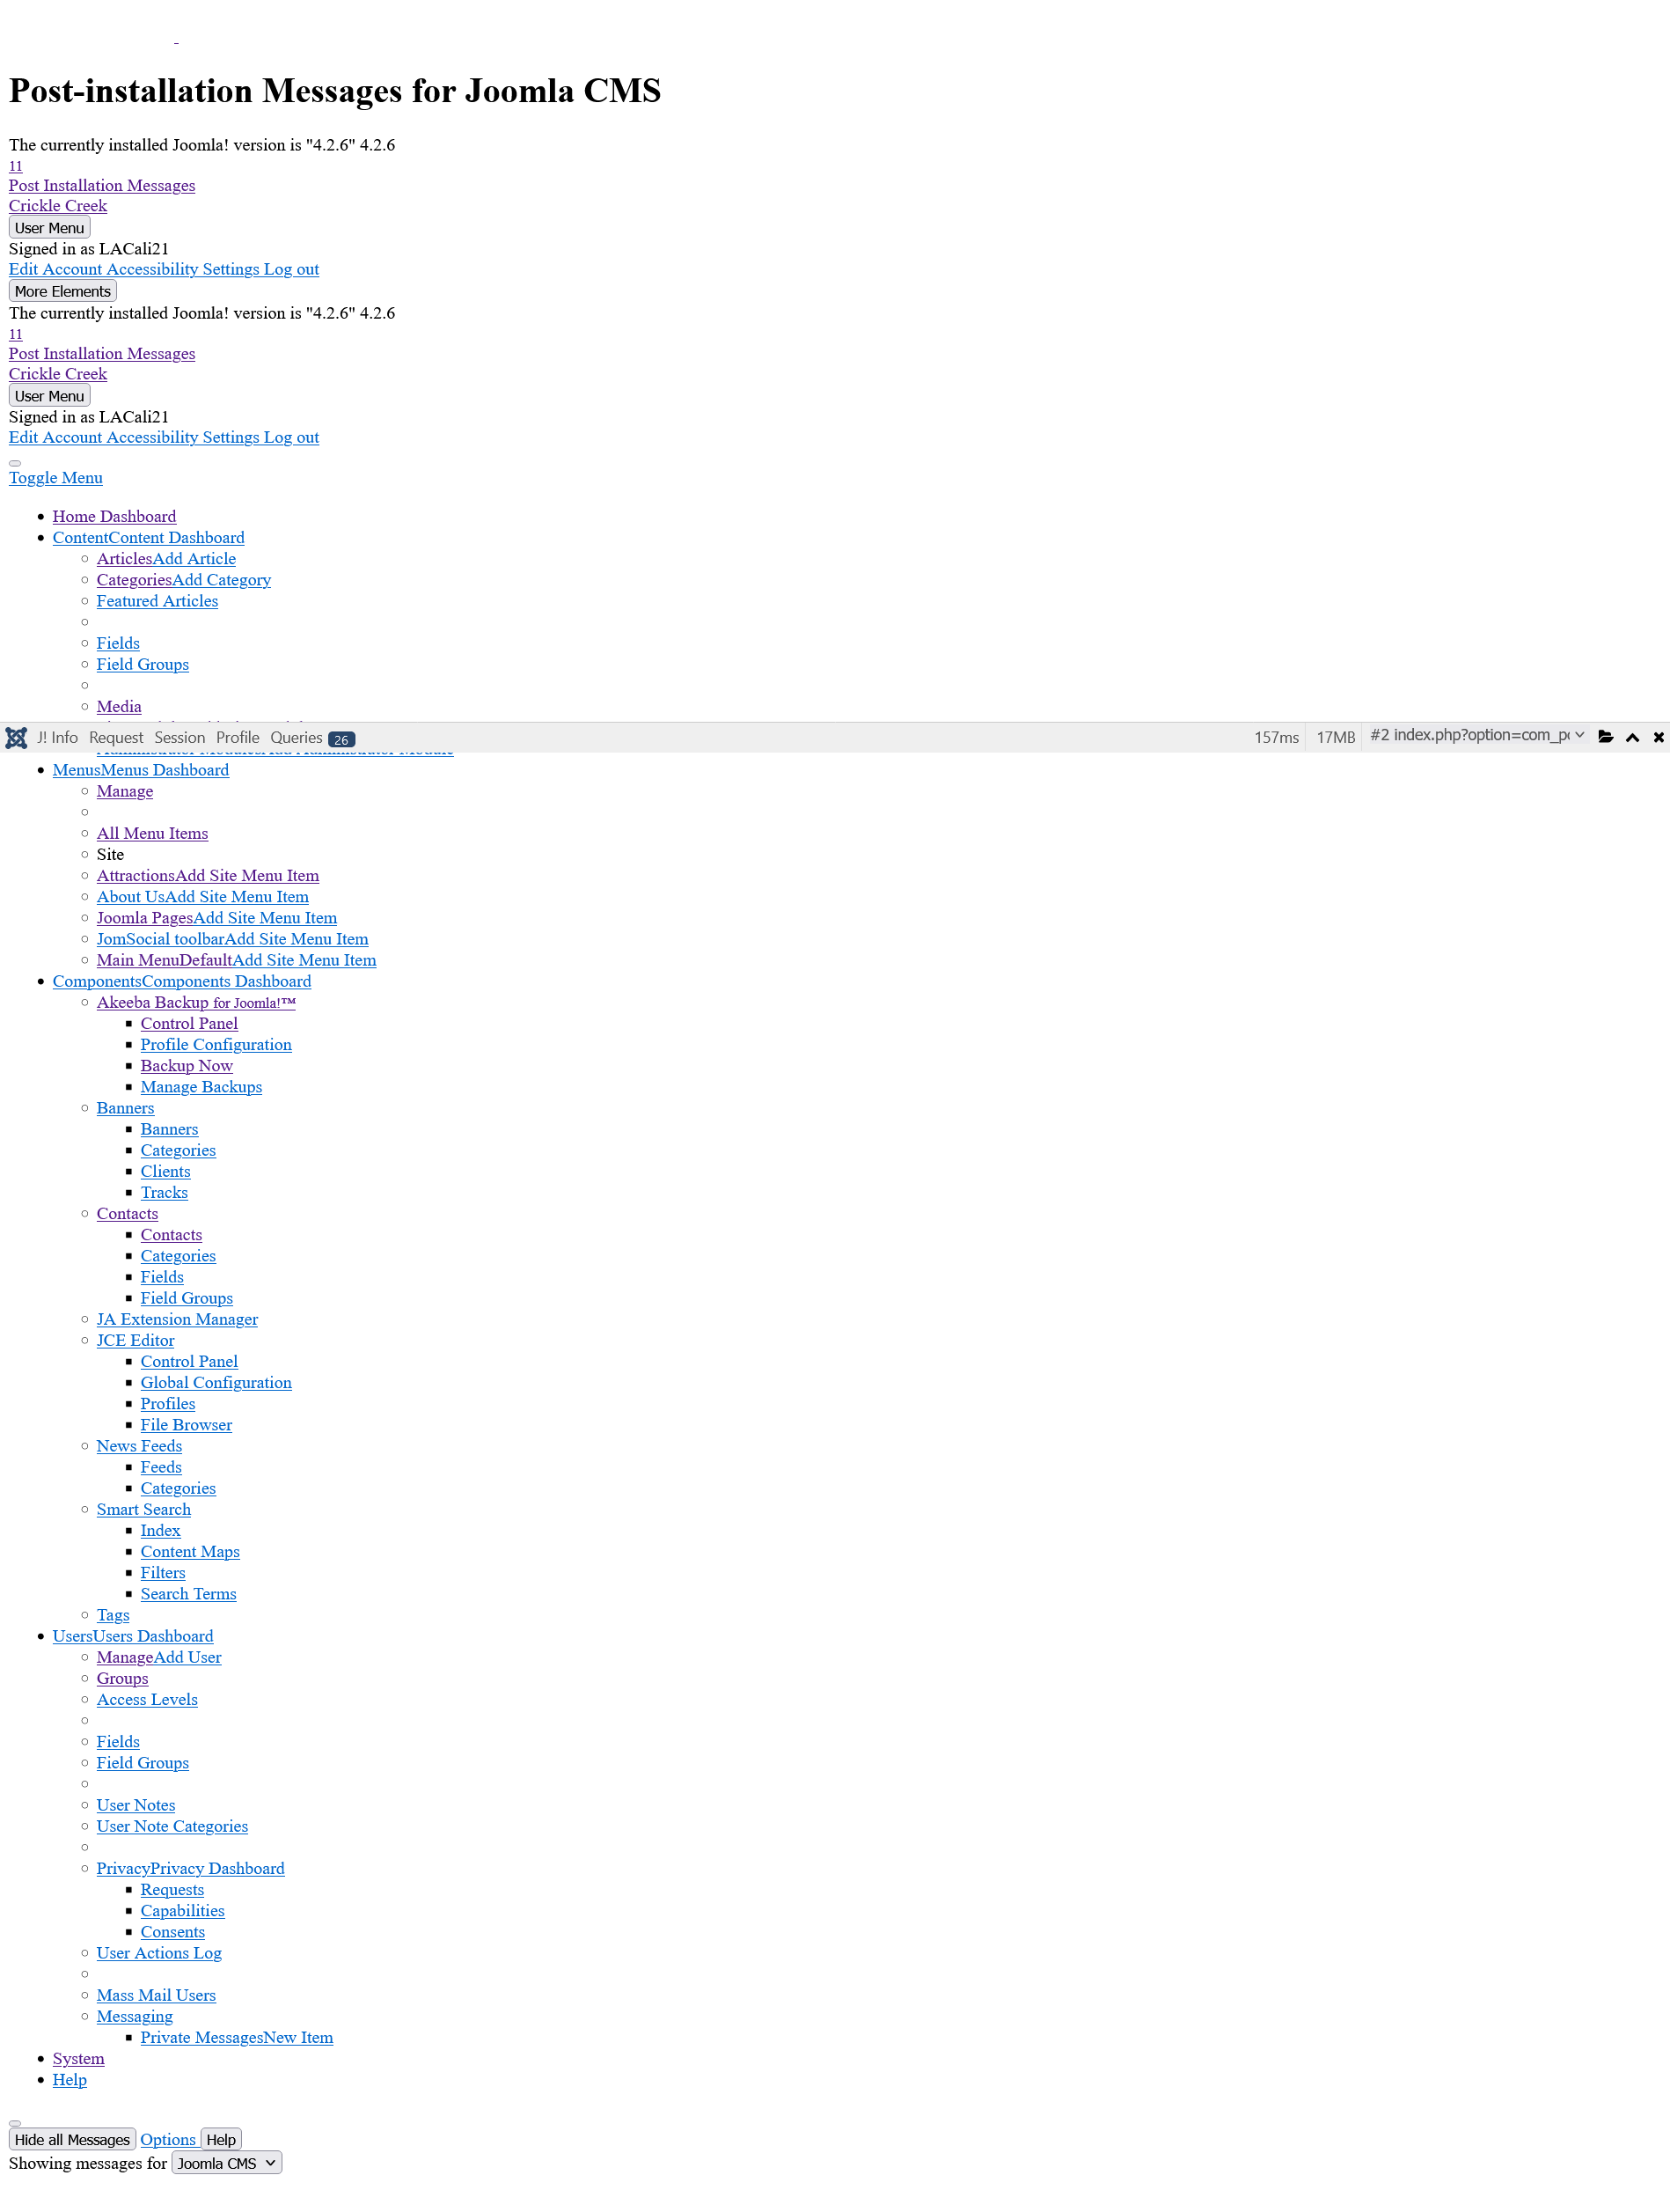The height and width of the screenshot is (2212, 1670).
Task: Open the JCE File Browser
Action: (x=186, y=1425)
